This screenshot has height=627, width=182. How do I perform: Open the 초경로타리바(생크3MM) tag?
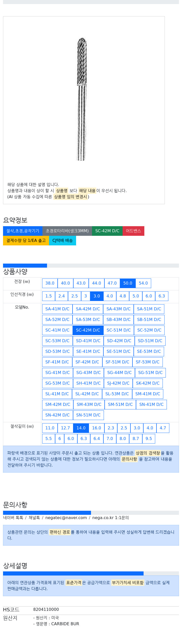[67, 231]
